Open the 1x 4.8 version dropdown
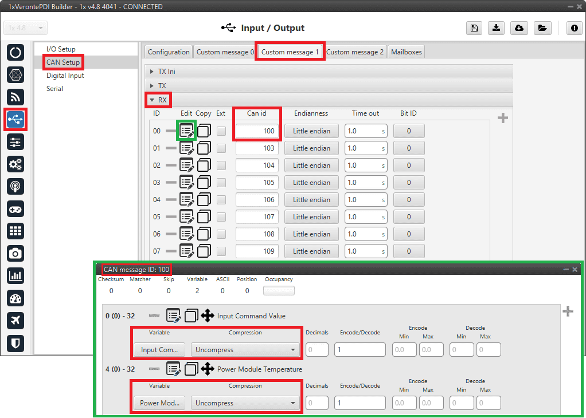This screenshot has height=418, width=586. click(26, 28)
